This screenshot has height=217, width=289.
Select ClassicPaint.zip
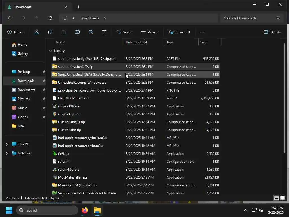tap(135, 130)
